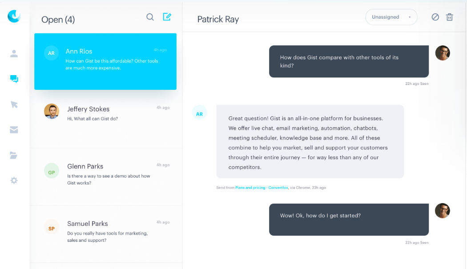Open Glenn Parks demo conversation
Image resolution: width=467 pixels, height=269 pixels.
click(x=105, y=174)
